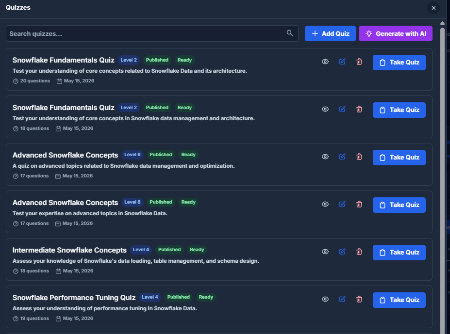This screenshot has height=334, width=450.
Task: Click the calendar date on Snowflake Performance Tuning Quiz
Action: (78, 318)
